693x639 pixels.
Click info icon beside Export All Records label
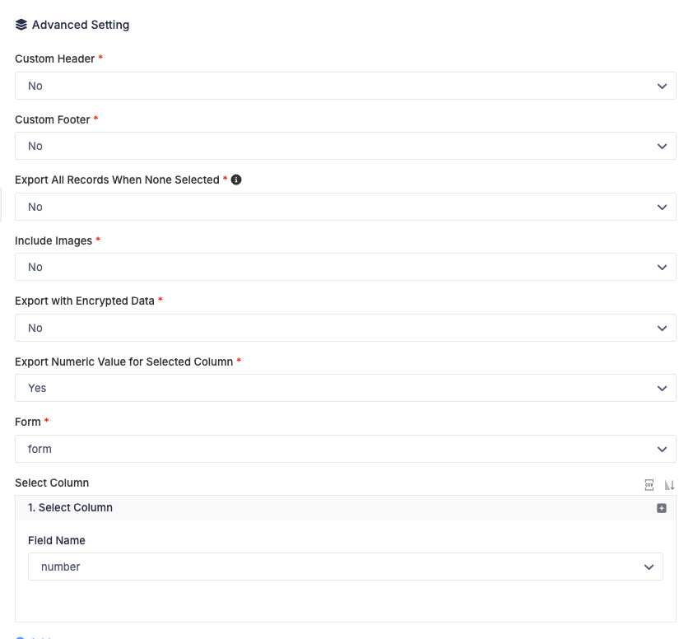[236, 180]
